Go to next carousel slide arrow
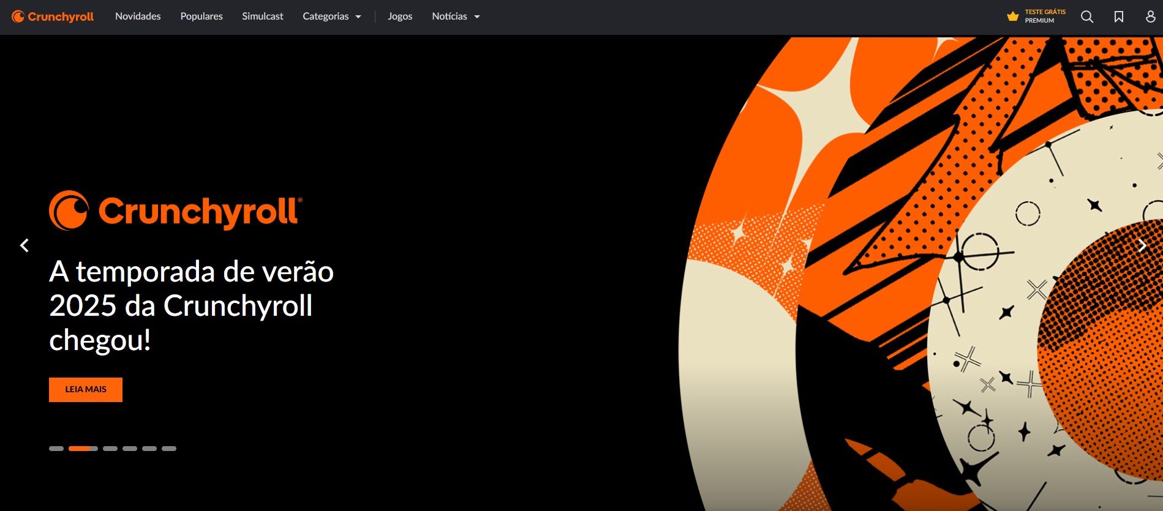This screenshot has height=511, width=1163. click(x=1142, y=245)
